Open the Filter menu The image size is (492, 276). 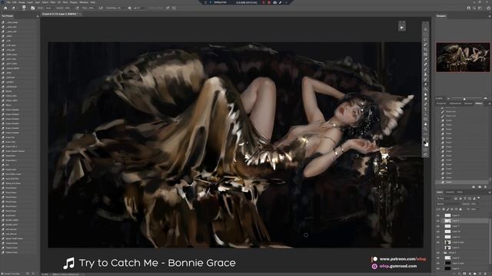[x=53, y=2]
